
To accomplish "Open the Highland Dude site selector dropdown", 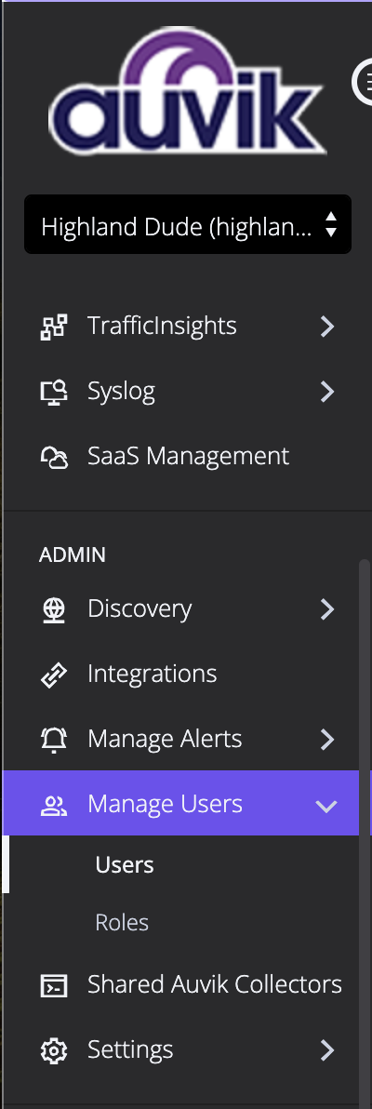I will [188, 224].
